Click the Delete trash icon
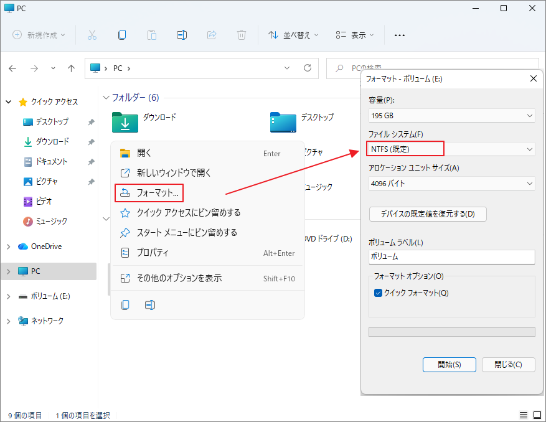This screenshot has height=422, width=546. 242,35
